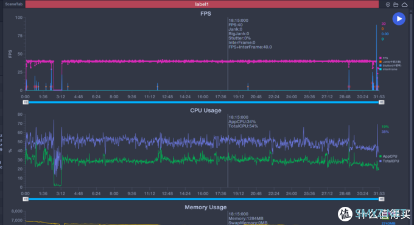Click the Memory:1284MB tooltip value
Screen dimensions: 414x225
coord(246,219)
